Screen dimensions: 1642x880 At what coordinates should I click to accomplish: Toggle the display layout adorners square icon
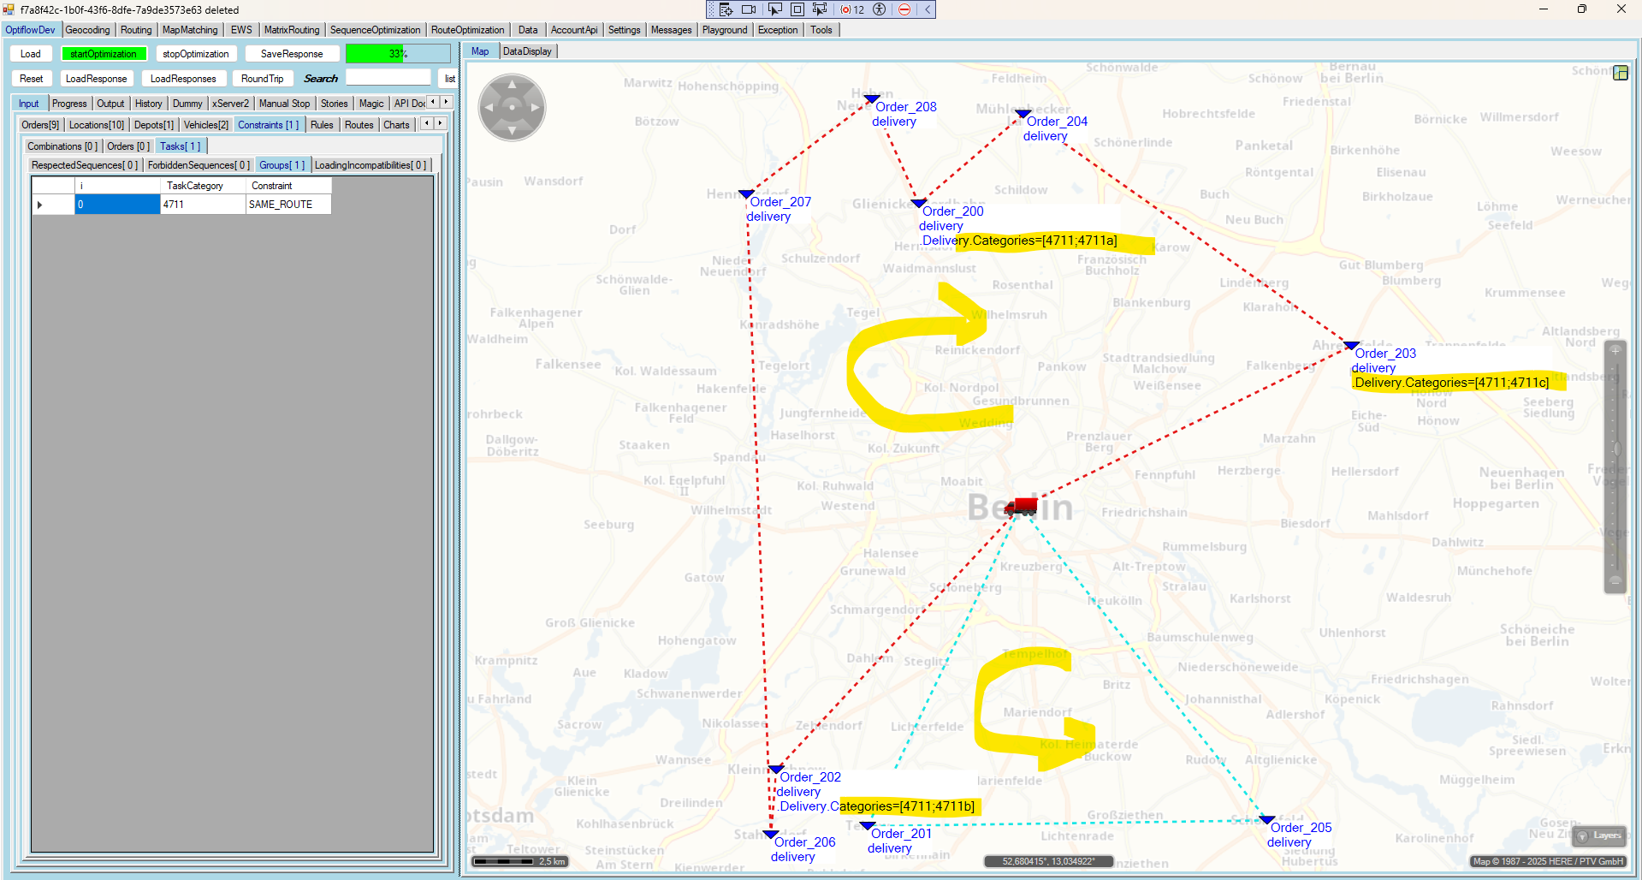[x=797, y=9]
